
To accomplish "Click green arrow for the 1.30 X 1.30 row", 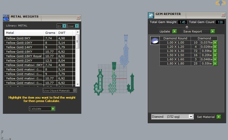I will [x=215, y=51].
